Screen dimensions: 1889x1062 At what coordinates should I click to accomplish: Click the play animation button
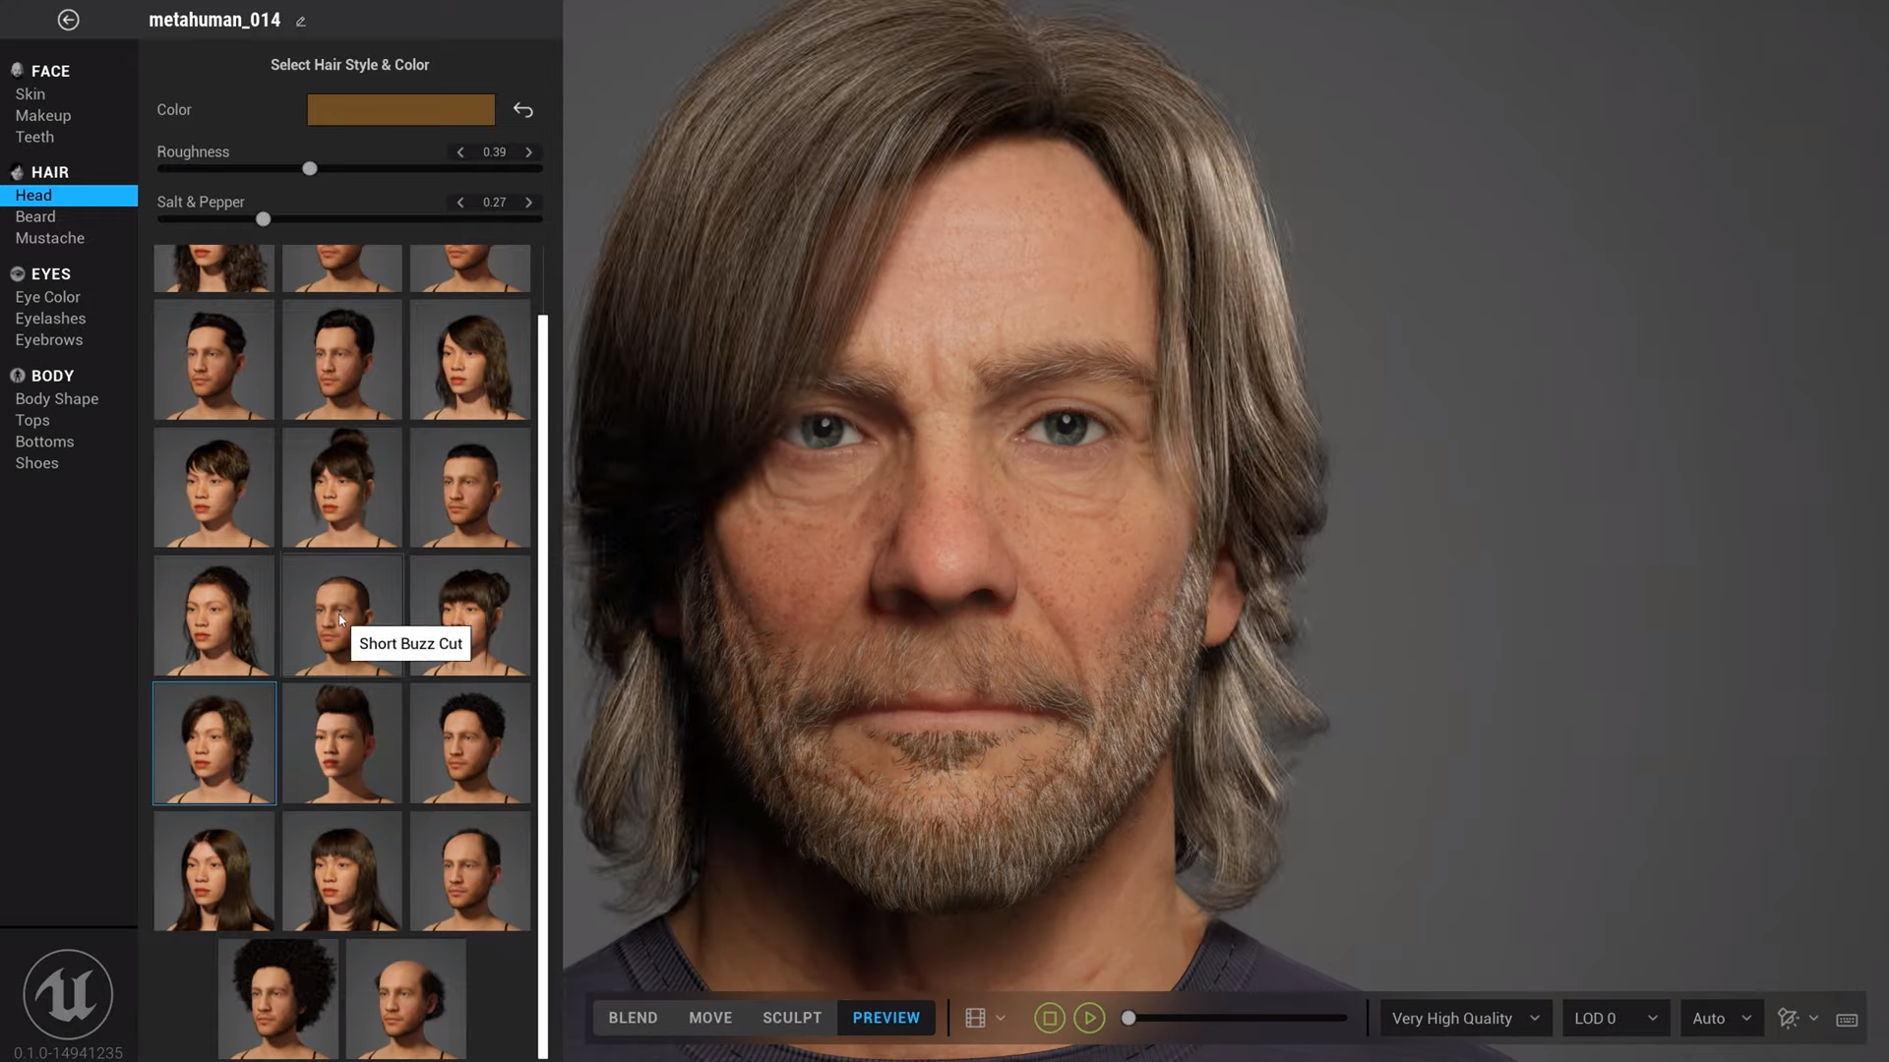pyautogui.click(x=1089, y=1018)
